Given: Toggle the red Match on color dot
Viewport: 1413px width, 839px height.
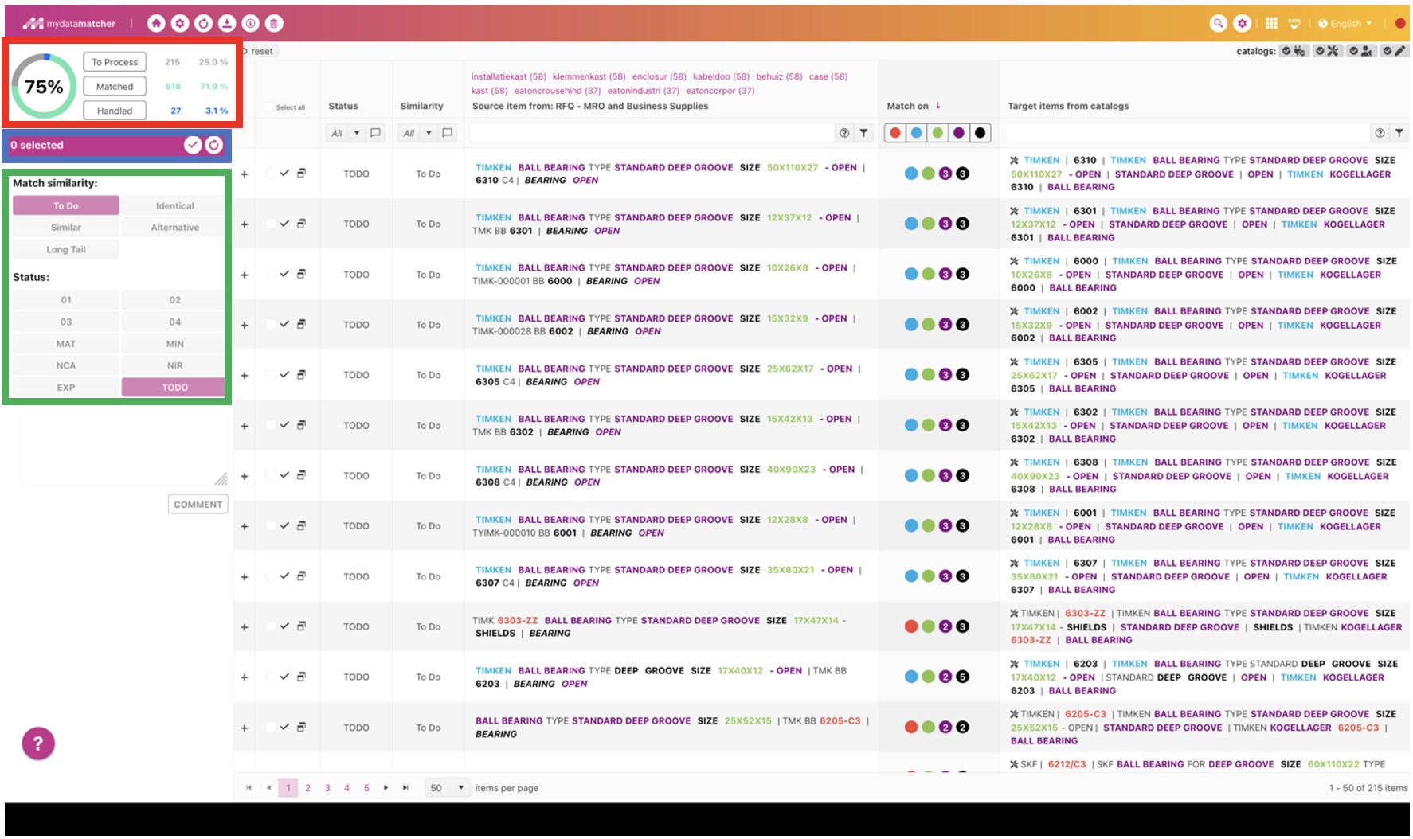Looking at the screenshot, I should pyautogui.click(x=895, y=133).
